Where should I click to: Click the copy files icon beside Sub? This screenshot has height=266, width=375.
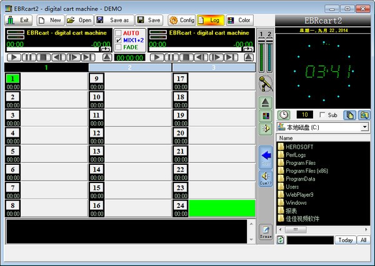[x=349, y=115]
